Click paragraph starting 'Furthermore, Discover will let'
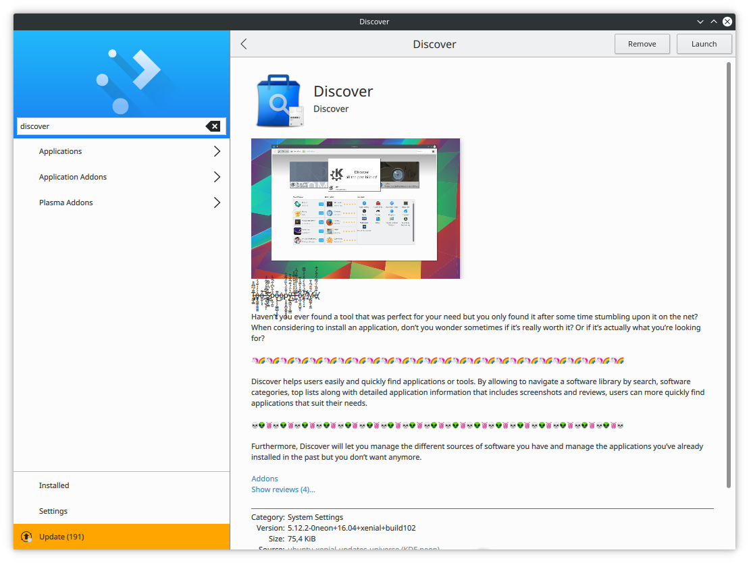 click(477, 452)
